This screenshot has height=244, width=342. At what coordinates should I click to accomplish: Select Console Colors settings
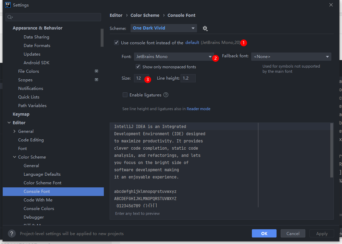[39, 208]
